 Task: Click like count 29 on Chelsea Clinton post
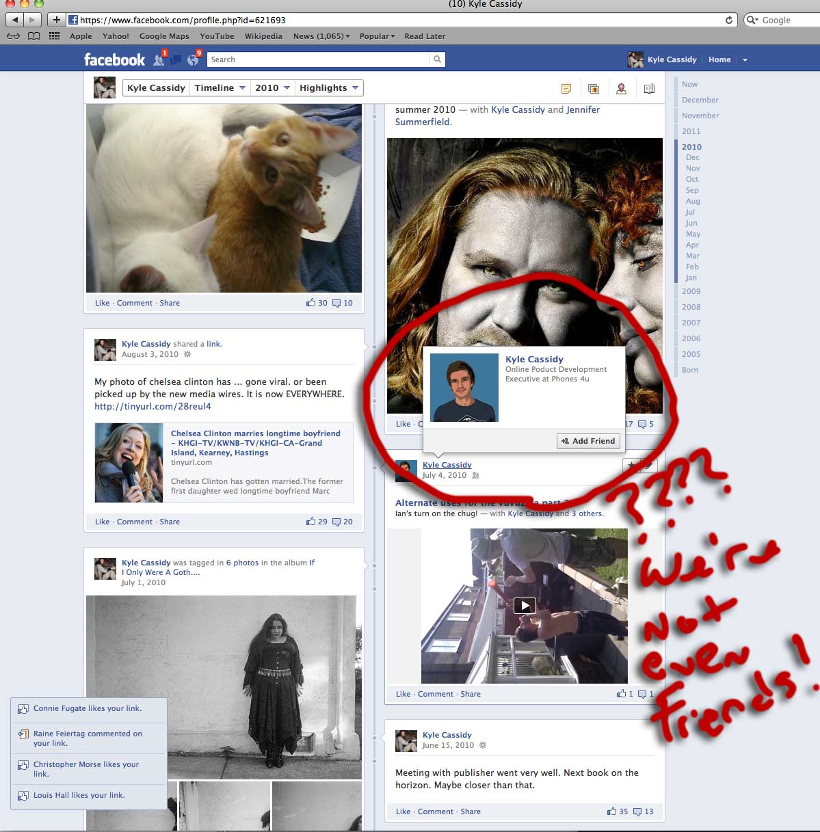317,522
